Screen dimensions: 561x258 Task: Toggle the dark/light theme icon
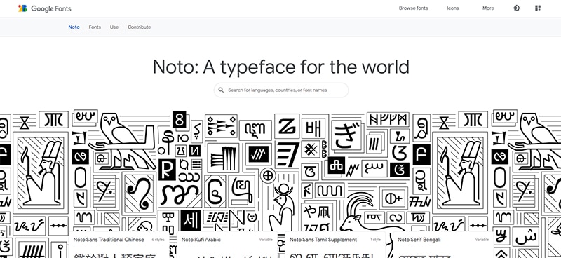point(516,8)
